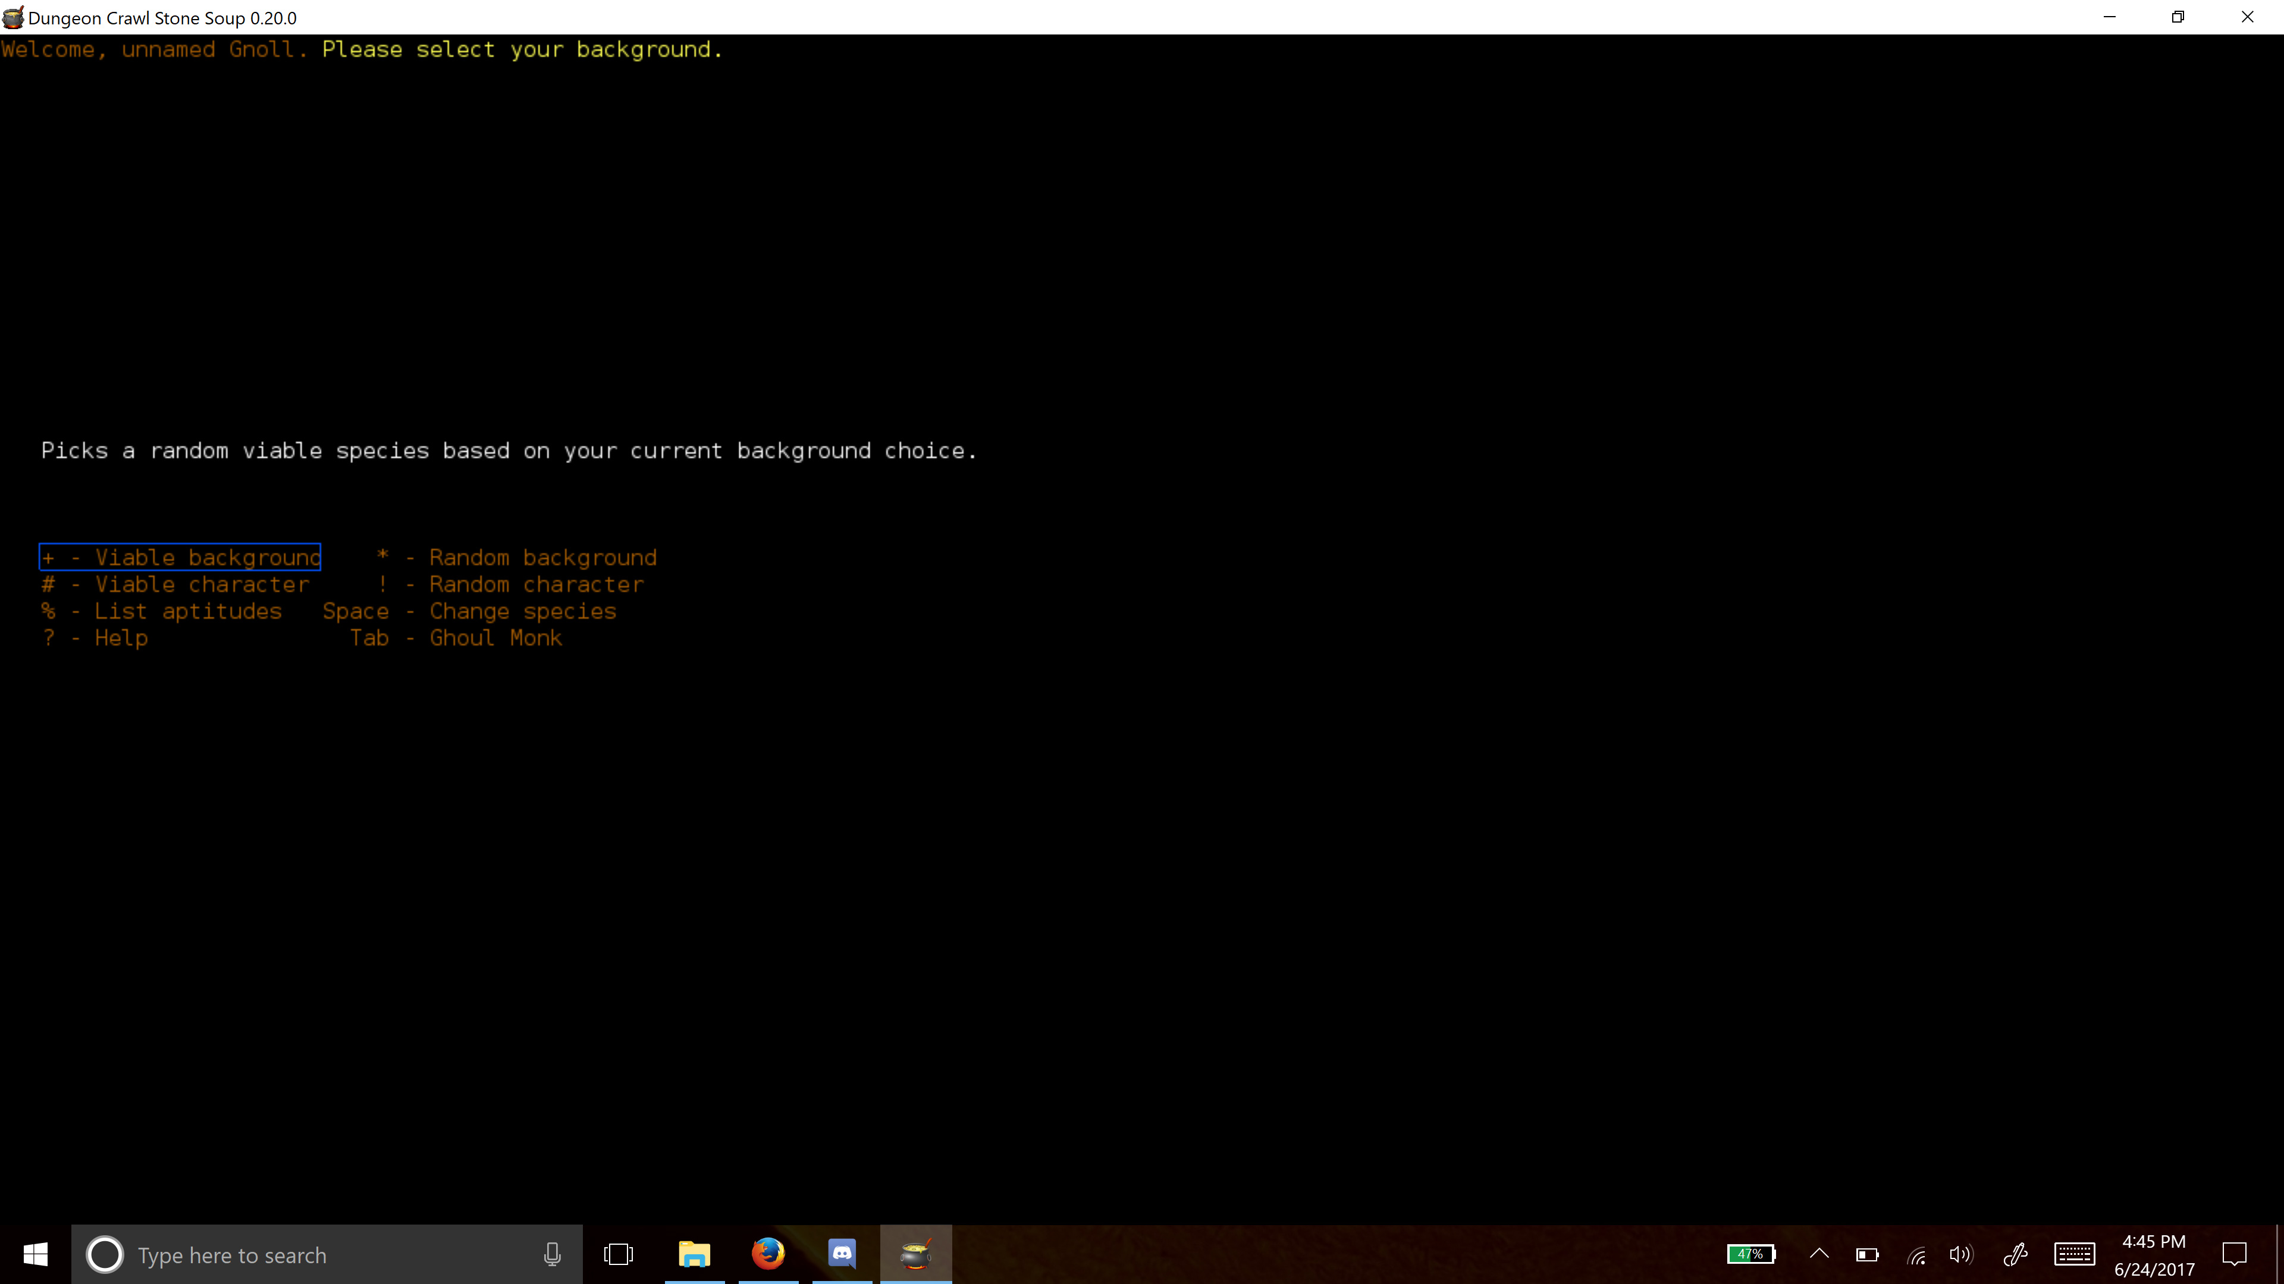Screen dimensions: 2284x1284
Task: Open Discord from the taskbar
Action: [842, 1255]
